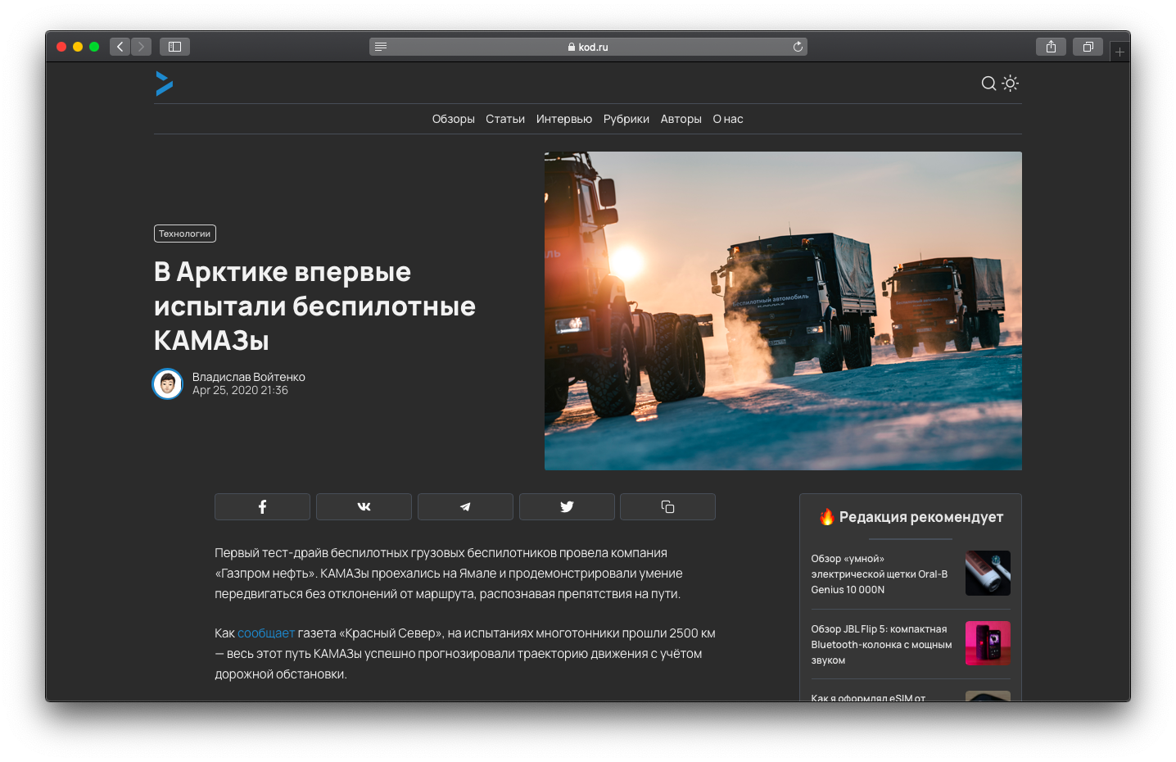Share article on Facebook
The width and height of the screenshot is (1176, 762).
[x=262, y=506]
